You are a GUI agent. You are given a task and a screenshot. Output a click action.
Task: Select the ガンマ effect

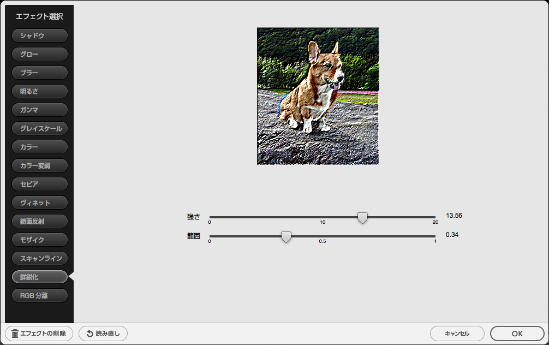[x=39, y=110]
